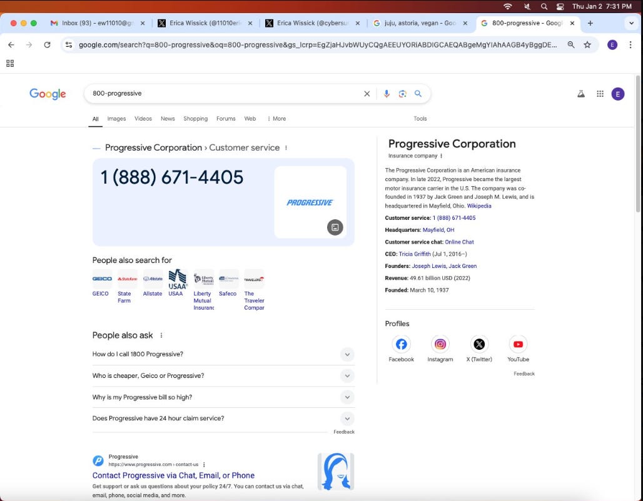Open Progressive's Instagram profile
This screenshot has height=501, width=643.
click(x=440, y=349)
